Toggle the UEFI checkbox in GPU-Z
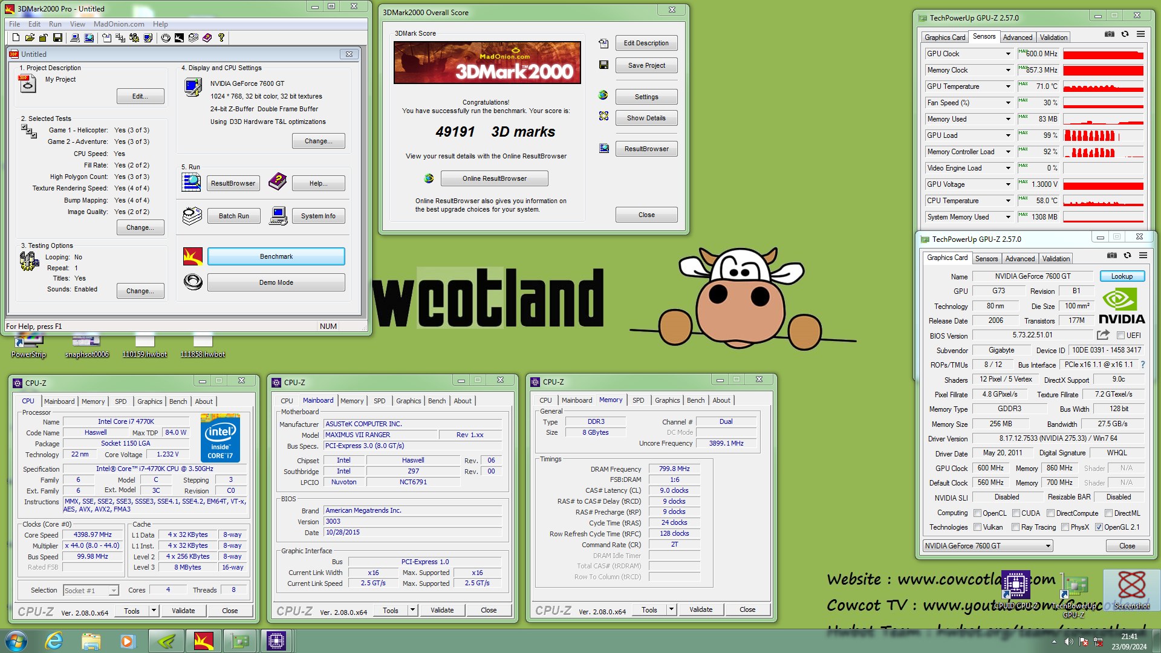The width and height of the screenshot is (1161, 653). [x=1120, y=336]
